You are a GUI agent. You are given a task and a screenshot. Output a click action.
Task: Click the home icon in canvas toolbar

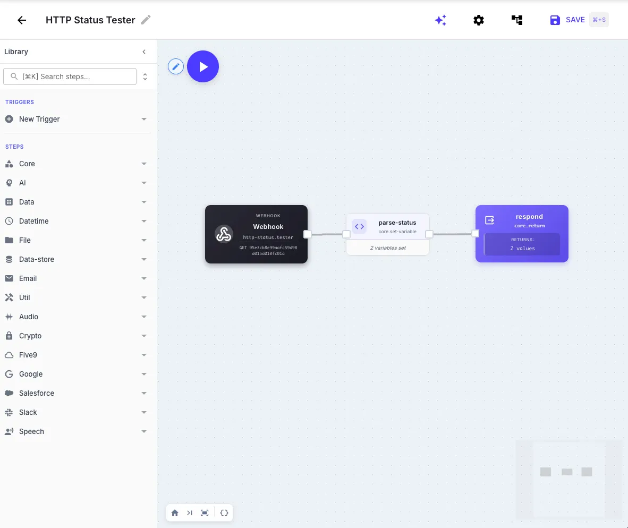(x=175, y=513)
